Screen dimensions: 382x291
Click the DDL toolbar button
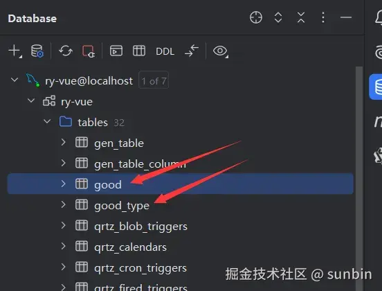point(165,51)
